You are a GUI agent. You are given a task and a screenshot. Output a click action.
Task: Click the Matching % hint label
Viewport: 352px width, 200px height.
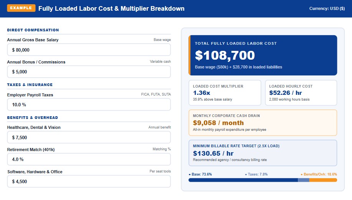162,149
